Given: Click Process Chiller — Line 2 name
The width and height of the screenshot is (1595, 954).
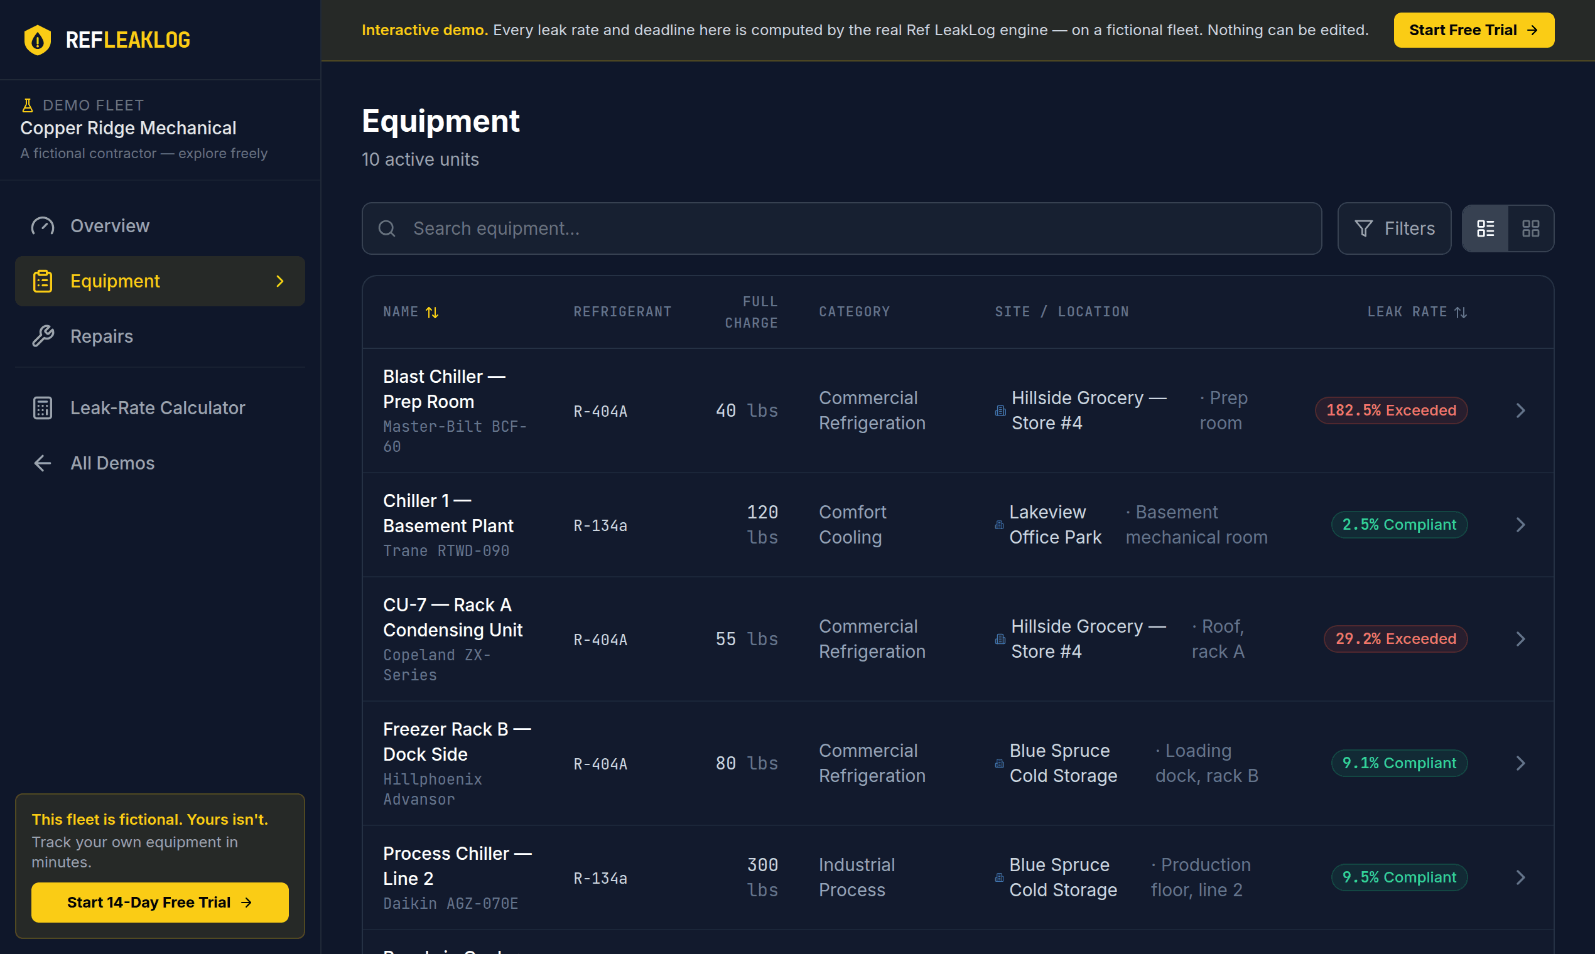Looking at the screenshot, I should point(457,866).
